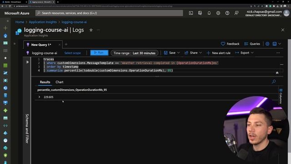Open SQL databases cylinder icon in sidebar
The height and width of the screenshot is (164, 291).
5,95
